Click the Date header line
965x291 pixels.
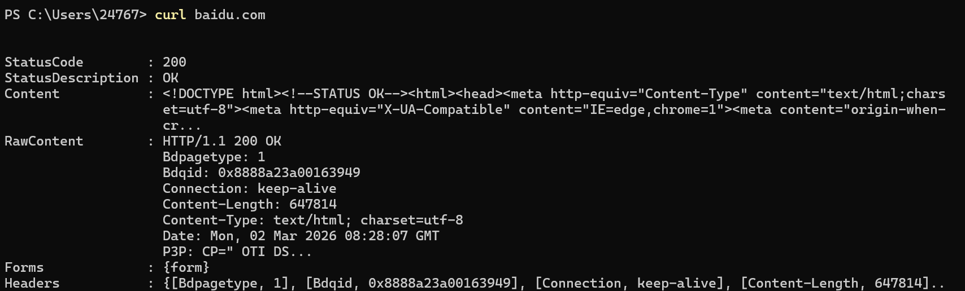pyautogui.click(x=301, y=236)
